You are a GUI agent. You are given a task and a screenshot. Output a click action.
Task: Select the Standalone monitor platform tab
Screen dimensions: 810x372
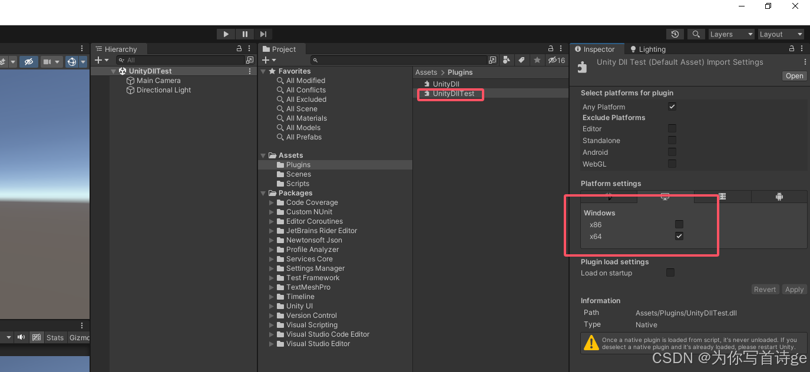coord(665,197)
